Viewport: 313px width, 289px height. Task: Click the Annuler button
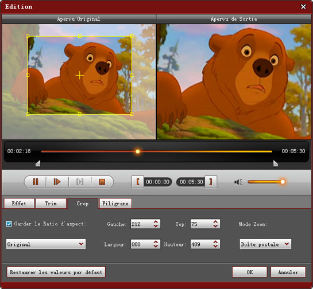pos(288,272)
